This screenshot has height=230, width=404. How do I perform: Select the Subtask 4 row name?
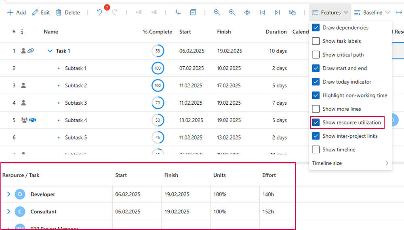click(76, 120)
